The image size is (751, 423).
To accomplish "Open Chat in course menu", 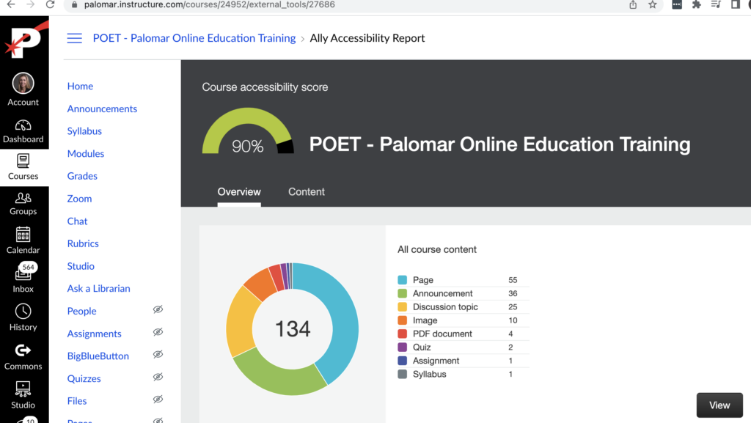I will 77,221.
